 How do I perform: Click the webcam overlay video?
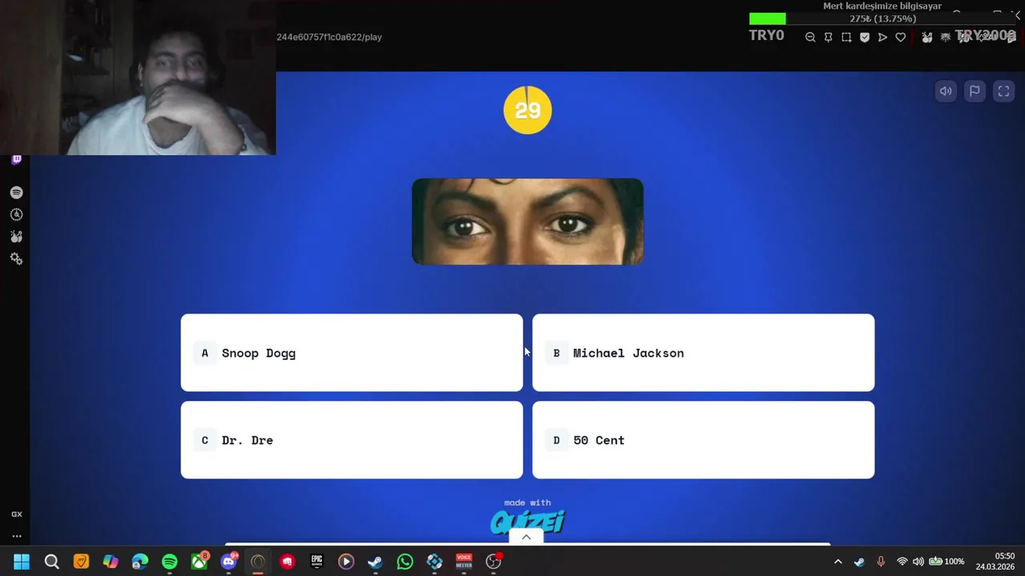tap(138, 78)
